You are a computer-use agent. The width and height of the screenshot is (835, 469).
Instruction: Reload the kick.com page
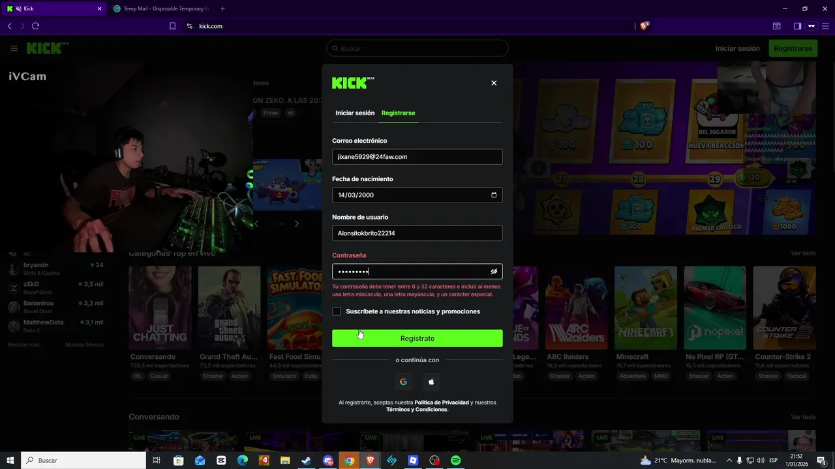[35, 26]
